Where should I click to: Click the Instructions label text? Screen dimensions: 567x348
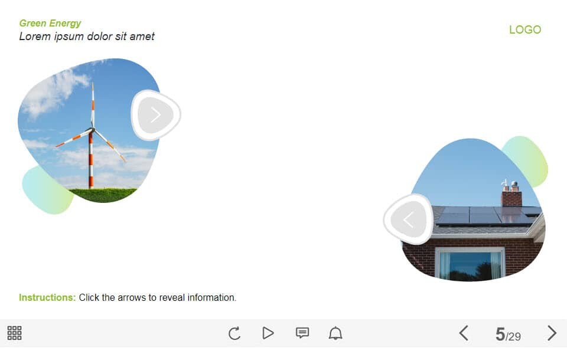(x=47, y=297)
